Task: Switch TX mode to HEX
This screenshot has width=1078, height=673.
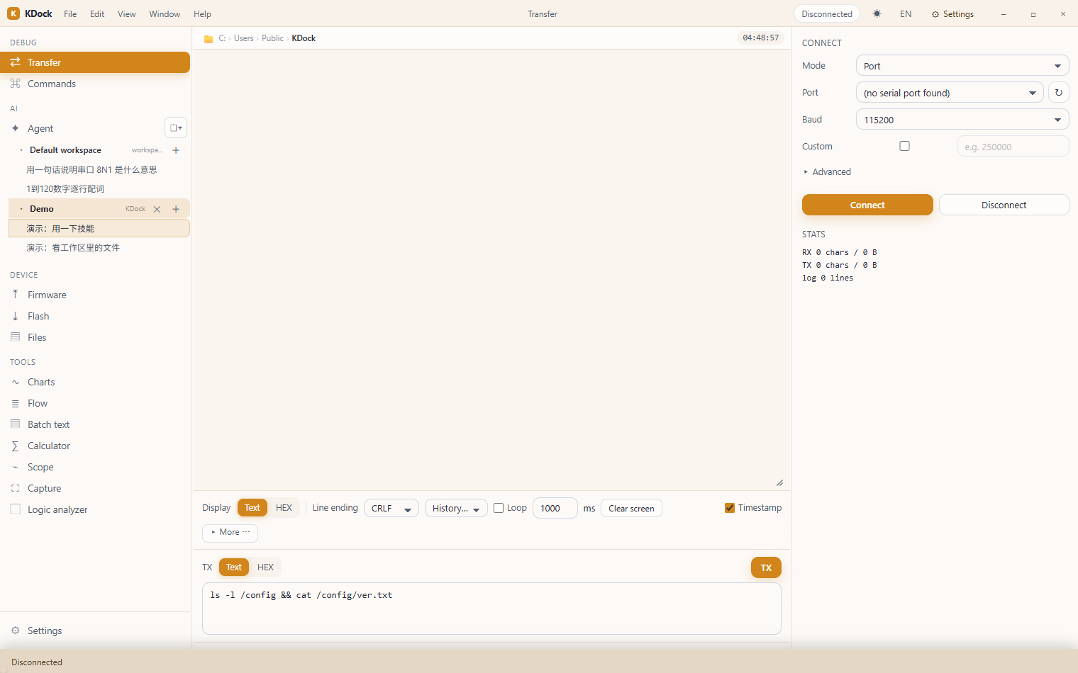Action: tap(265, 567)
